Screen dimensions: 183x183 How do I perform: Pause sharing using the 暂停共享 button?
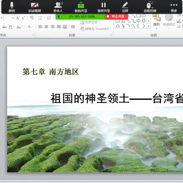click(104, 7)
